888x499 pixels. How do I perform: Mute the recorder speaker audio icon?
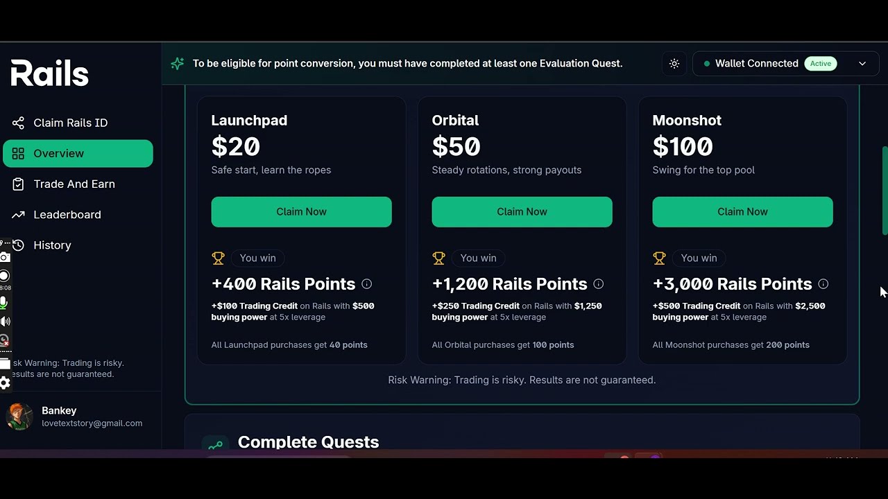5,321
